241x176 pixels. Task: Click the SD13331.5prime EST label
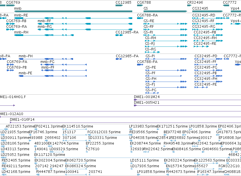[x=103, y=138]
